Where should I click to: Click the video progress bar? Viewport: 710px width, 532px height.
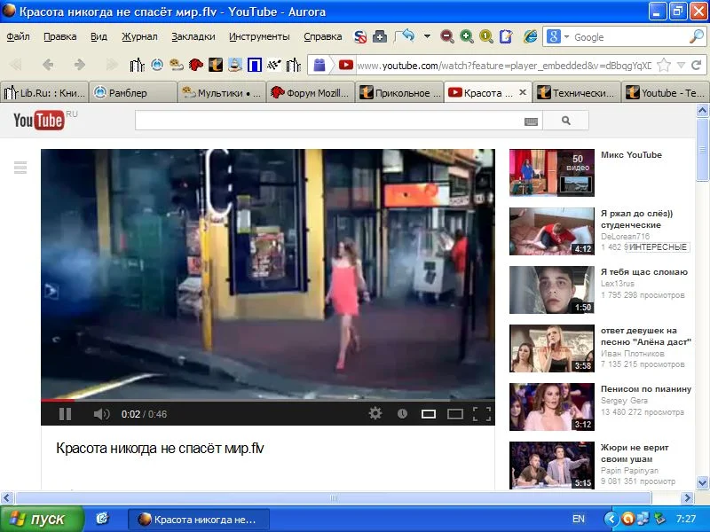tap(266, 400)
